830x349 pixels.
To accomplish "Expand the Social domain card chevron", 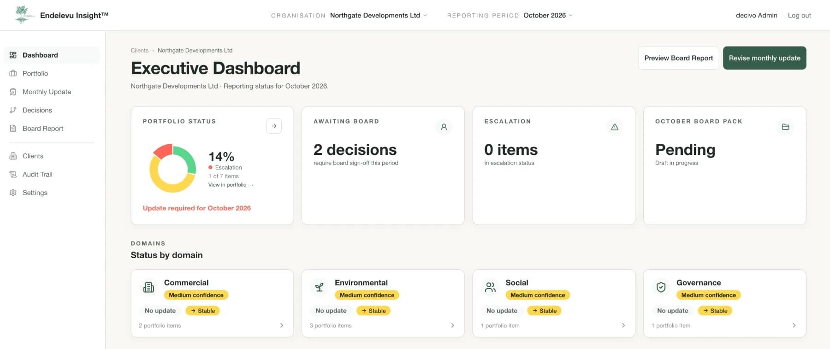I will 623,325.
